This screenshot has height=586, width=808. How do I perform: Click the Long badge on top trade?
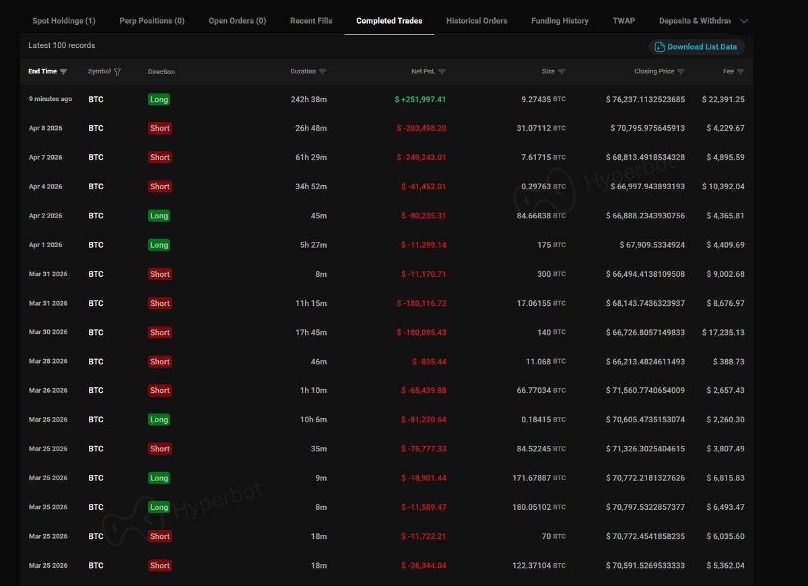tap(159, 99)
